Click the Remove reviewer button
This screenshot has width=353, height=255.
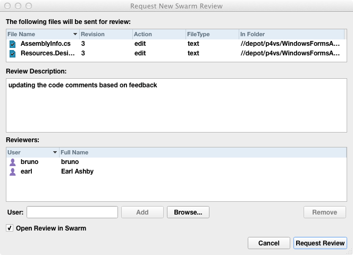click(325, 212)
